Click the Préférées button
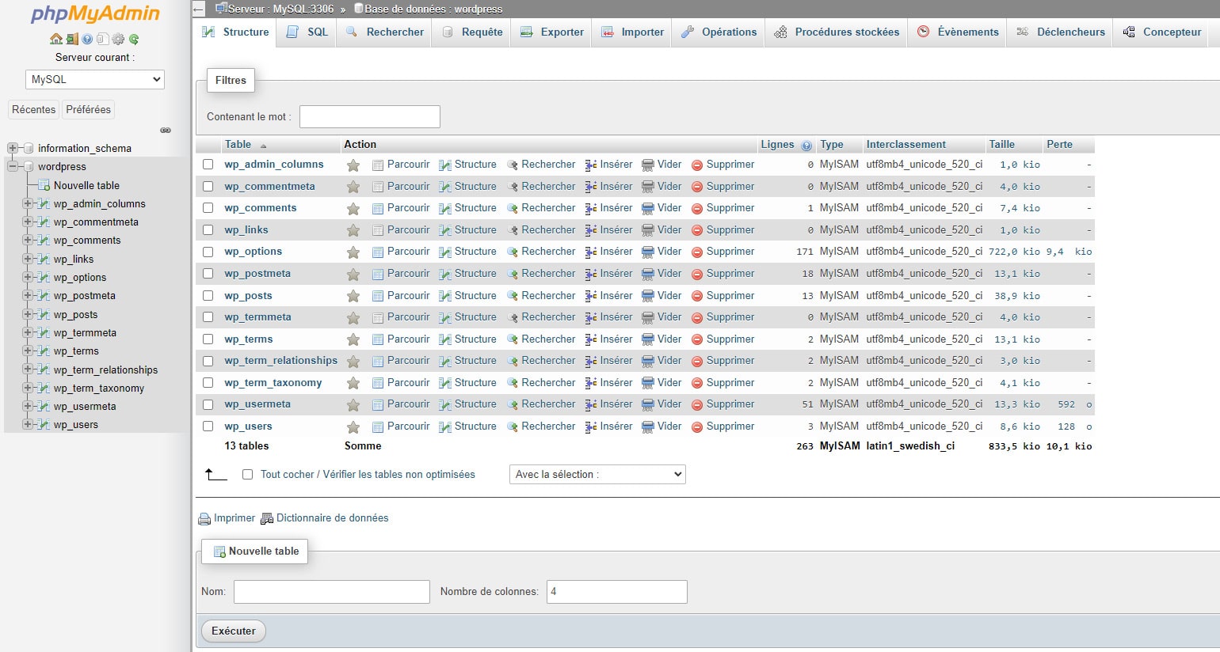 pyautogui.click(x=89, y=110)
